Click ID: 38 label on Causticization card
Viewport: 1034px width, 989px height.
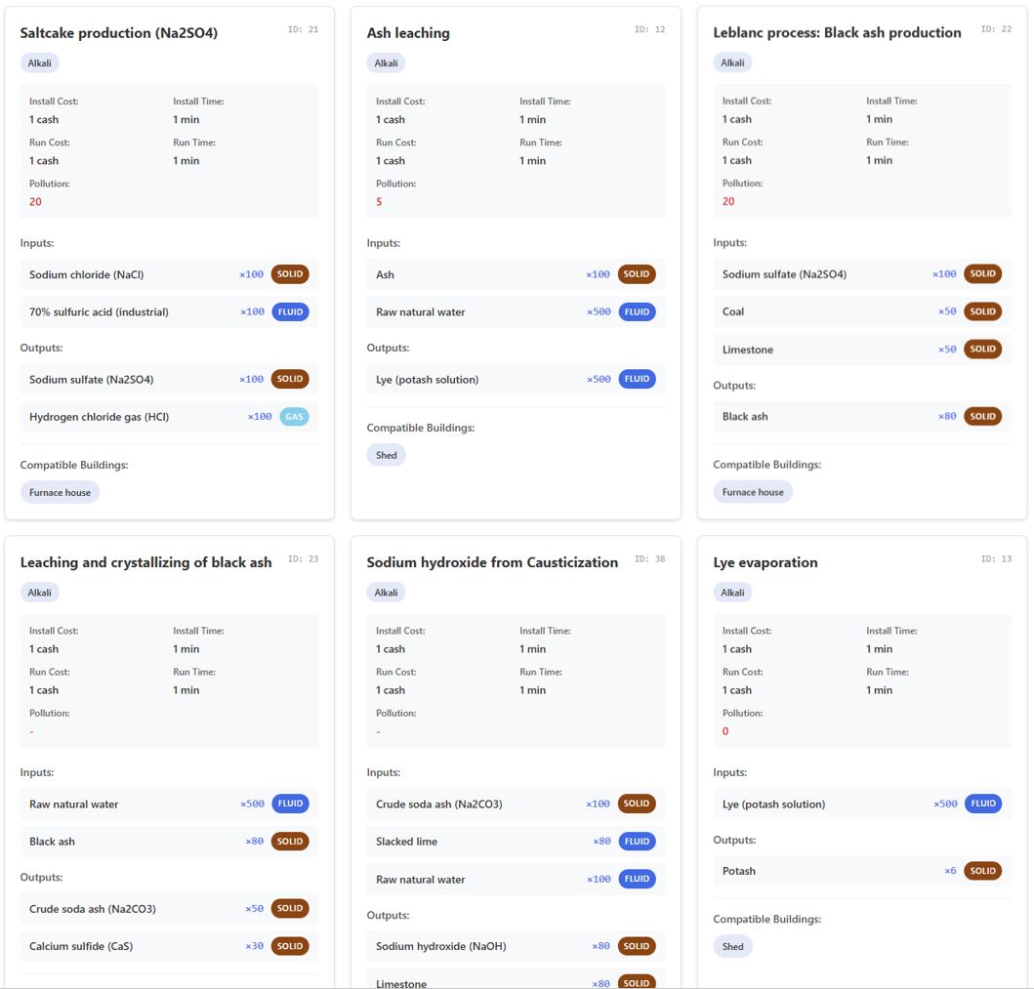pyautogui.click(x=649, y=559)
